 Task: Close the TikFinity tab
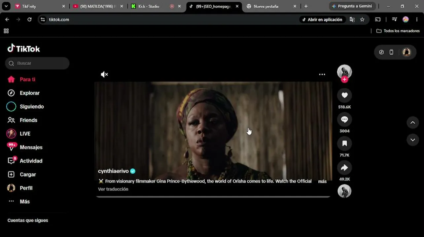point(64,6)
